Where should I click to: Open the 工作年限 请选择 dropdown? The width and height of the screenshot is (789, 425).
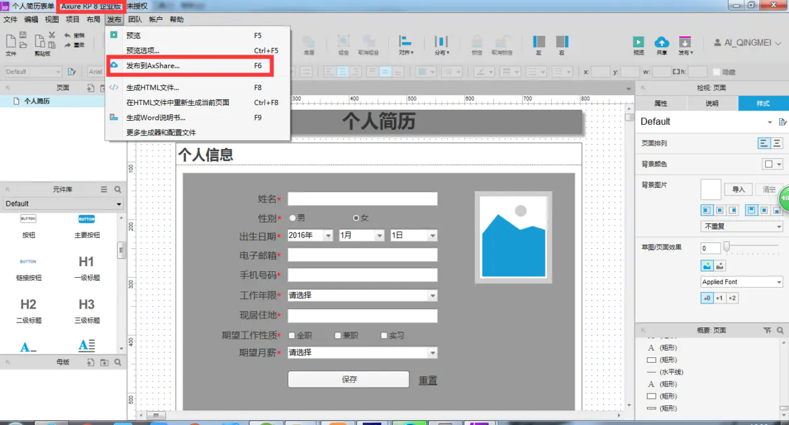tap(362, 296)
